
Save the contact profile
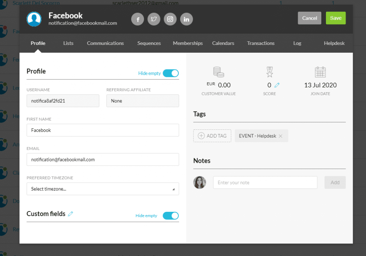336,18
